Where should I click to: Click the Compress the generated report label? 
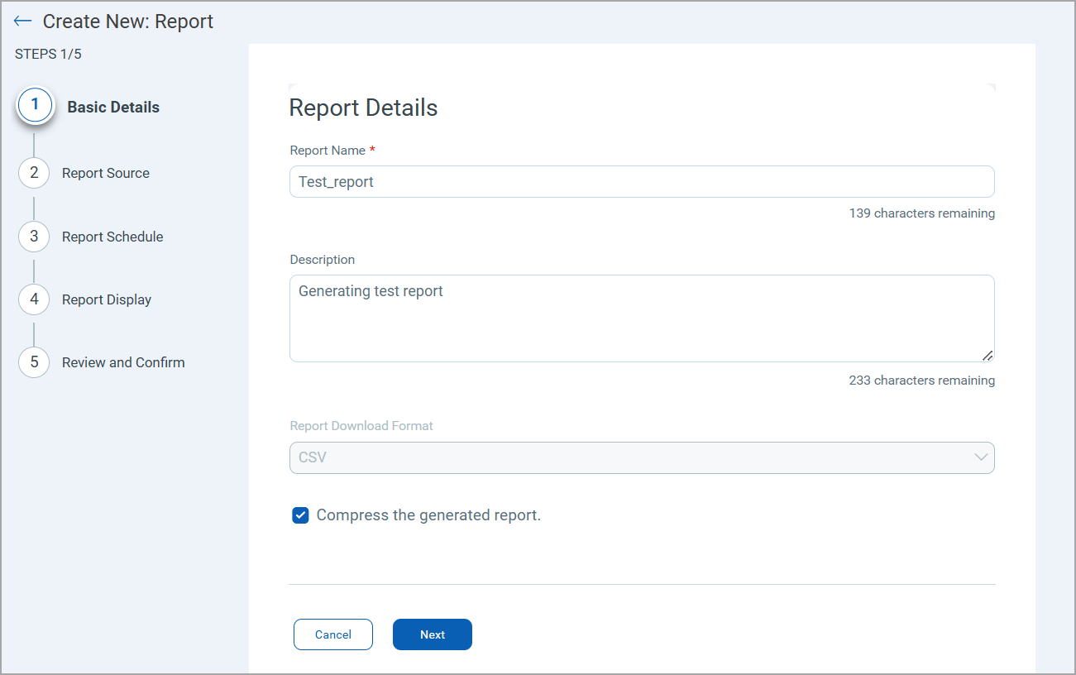pos(428,515)
